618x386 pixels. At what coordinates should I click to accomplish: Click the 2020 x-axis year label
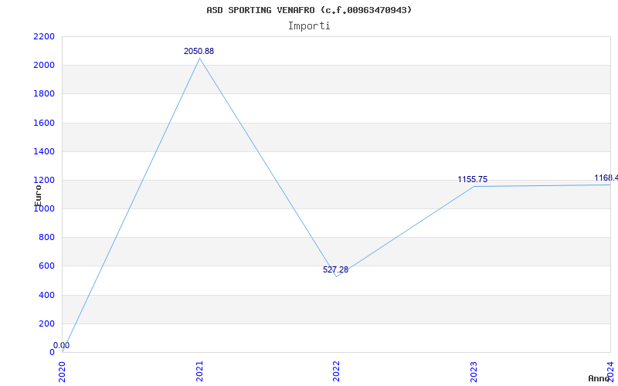(63, 371)
